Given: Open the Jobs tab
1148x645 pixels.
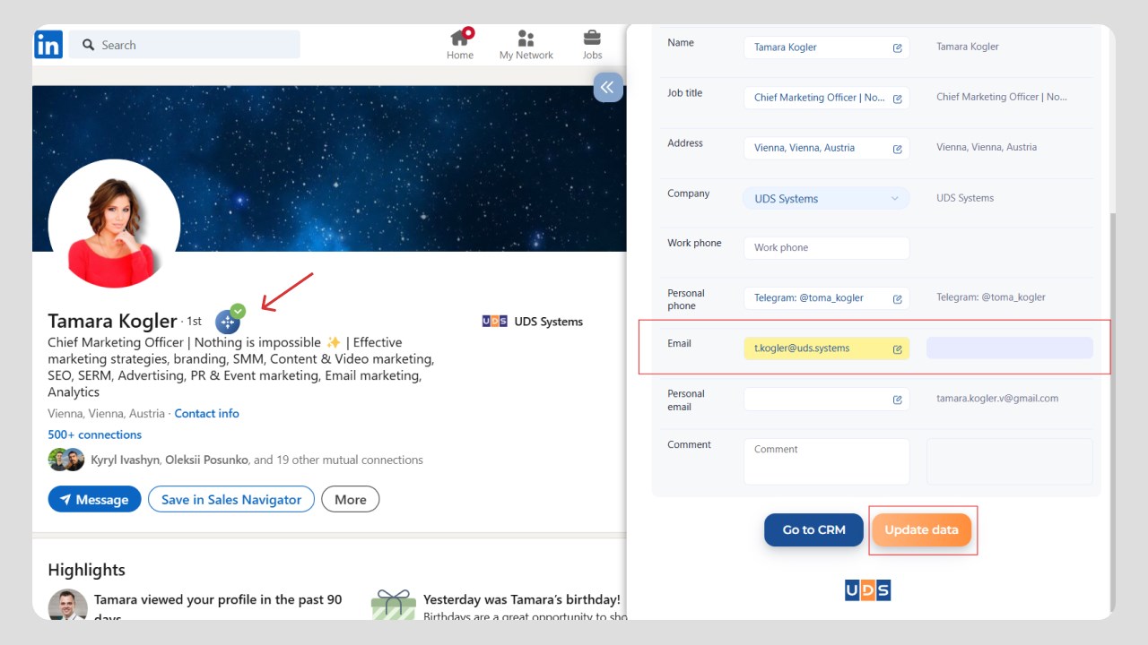Looking at the screenshot, I should point(592,45).
